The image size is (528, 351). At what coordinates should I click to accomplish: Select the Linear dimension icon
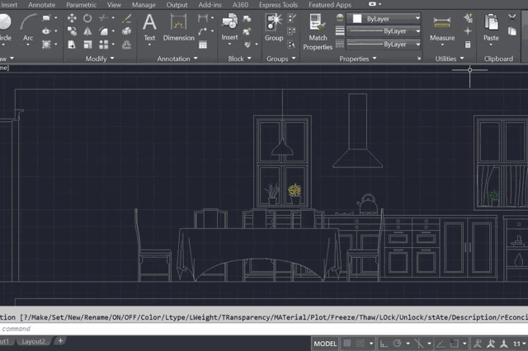[x=203, y=18]
